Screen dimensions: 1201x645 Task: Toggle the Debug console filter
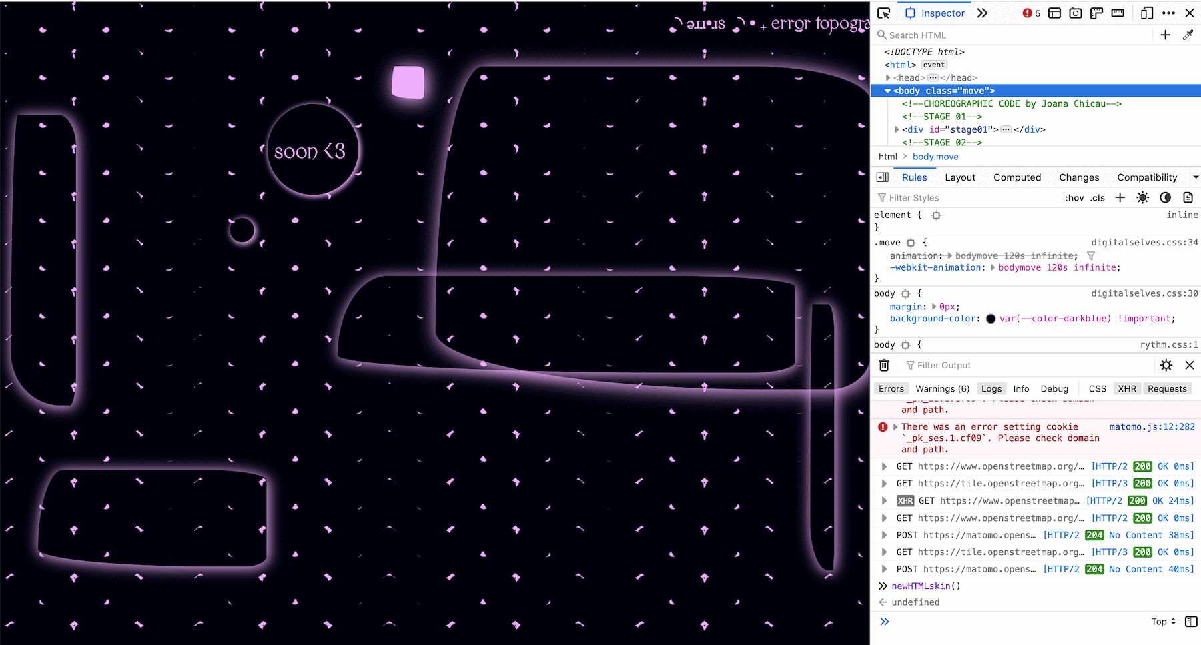click(x=1054, y=389)
